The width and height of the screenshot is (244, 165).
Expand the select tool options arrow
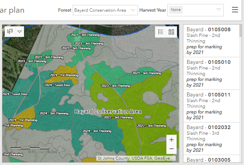[x=20, y=32]
